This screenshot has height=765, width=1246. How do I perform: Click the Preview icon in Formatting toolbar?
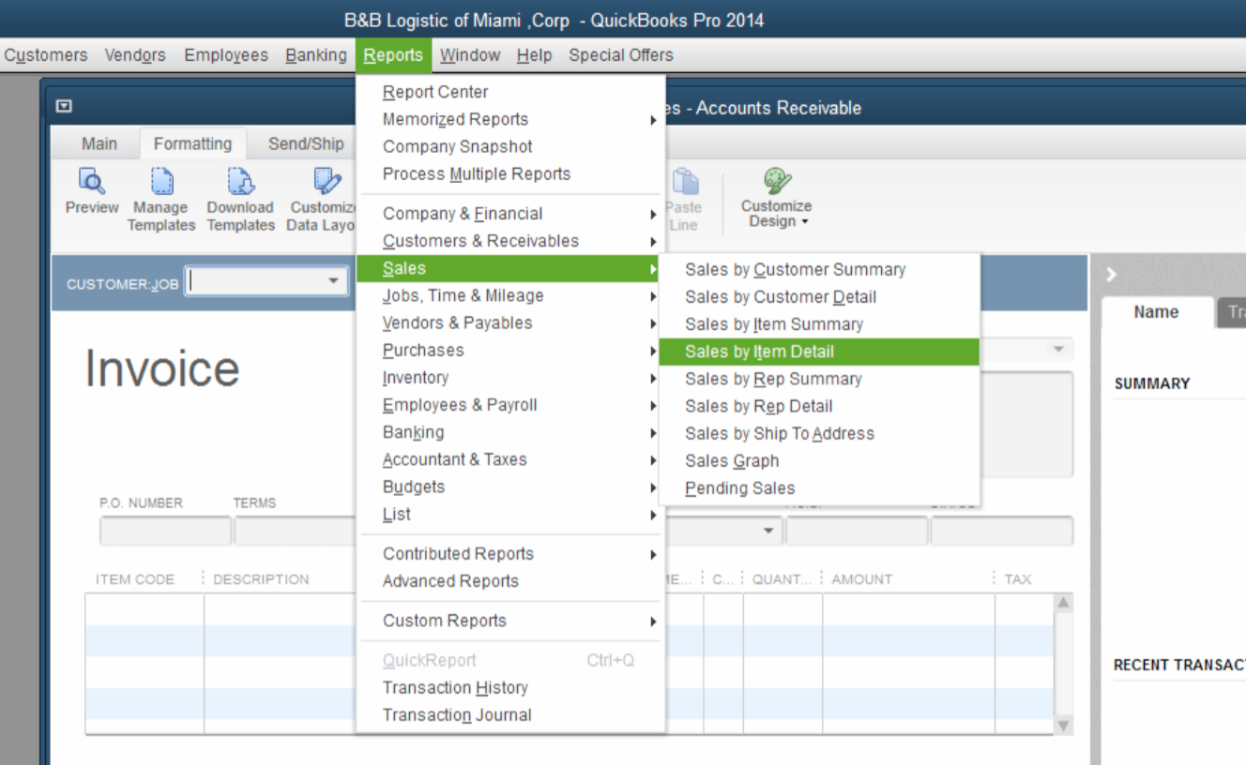point(91,182)
